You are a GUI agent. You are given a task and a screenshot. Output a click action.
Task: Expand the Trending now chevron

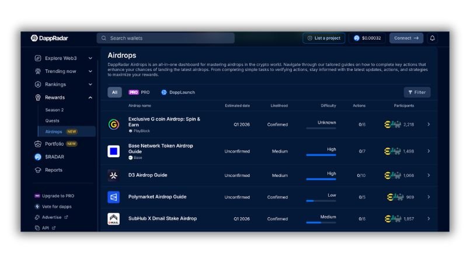(90, 71)
